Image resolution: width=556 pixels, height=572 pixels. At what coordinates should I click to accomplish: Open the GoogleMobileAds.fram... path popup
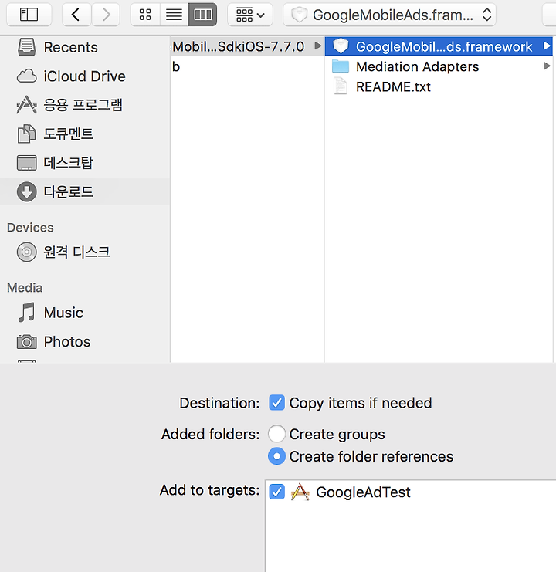[x=390, y=15]
